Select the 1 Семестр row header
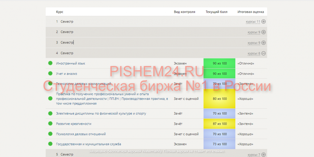 coord(65,22)
